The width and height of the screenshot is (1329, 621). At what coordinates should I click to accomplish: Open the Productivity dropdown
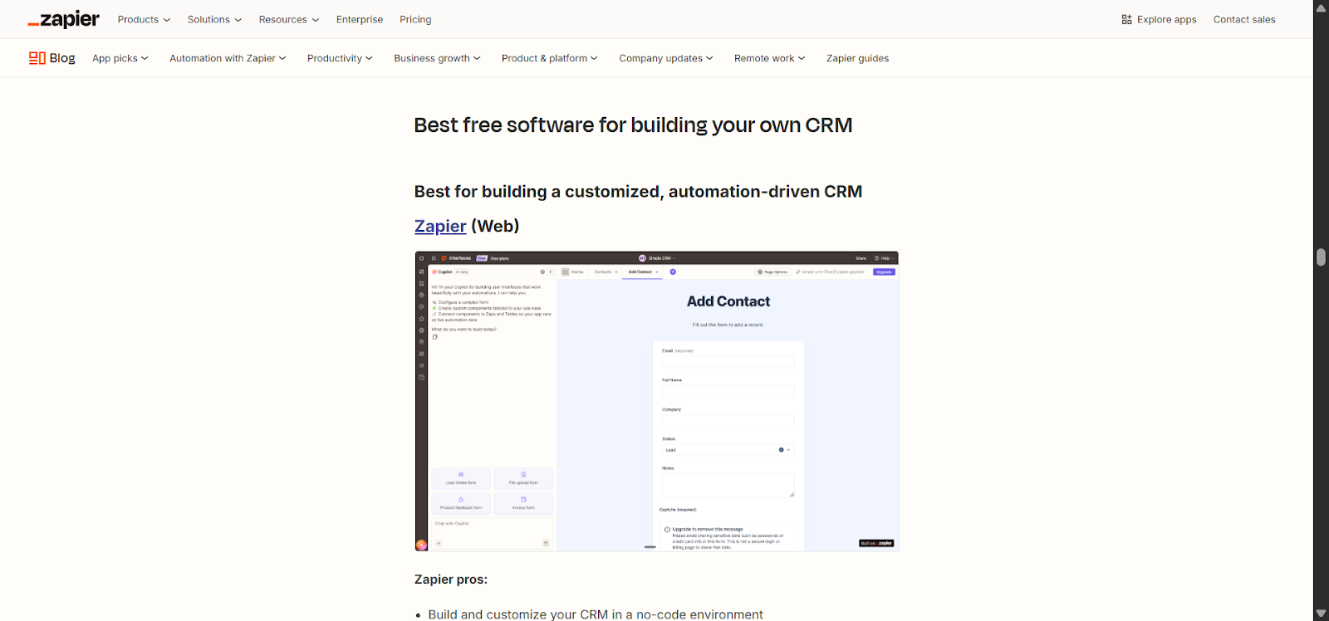tap(340, 58)
